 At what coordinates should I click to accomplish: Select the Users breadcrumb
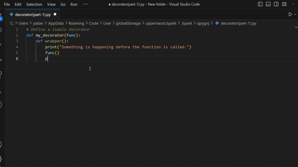pyautogui.click(x=23, y=23)
